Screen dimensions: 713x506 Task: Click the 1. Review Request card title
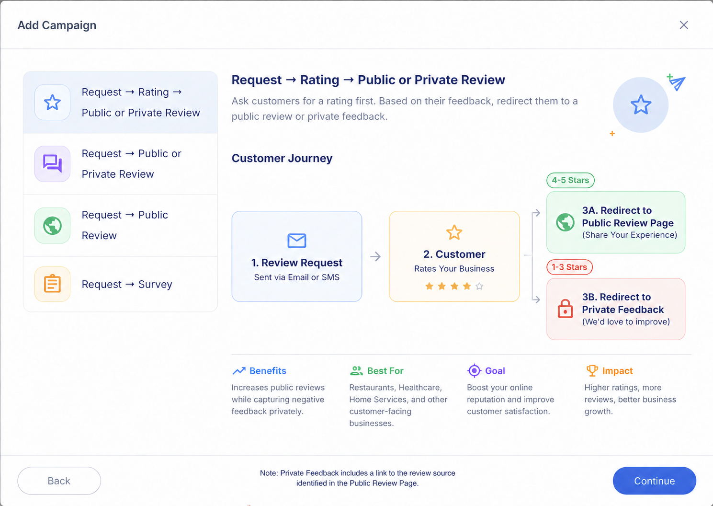click(297, 263)
